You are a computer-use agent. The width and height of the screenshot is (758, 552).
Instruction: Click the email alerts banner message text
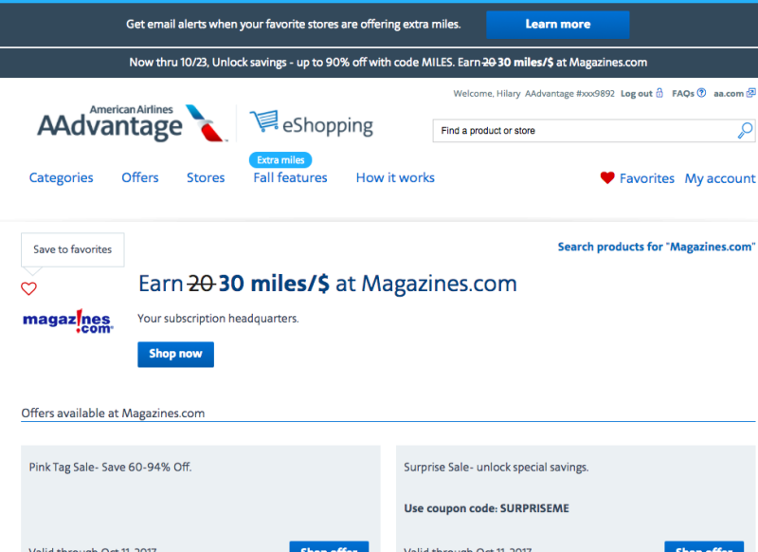click(x=294, y=25)
